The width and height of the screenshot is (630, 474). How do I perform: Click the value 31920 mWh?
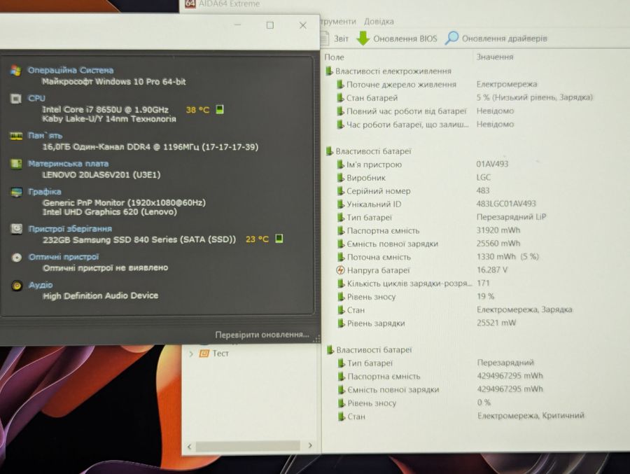(x=498, y=230)
